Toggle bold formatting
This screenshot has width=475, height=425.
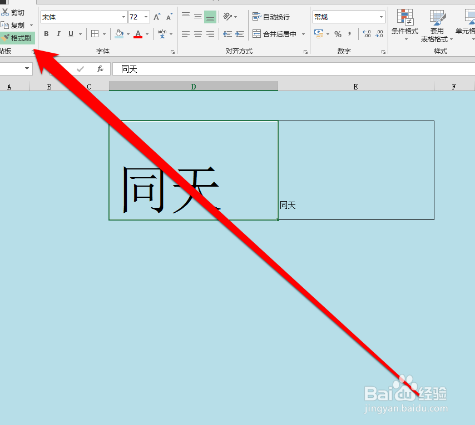tap(46, 34)
